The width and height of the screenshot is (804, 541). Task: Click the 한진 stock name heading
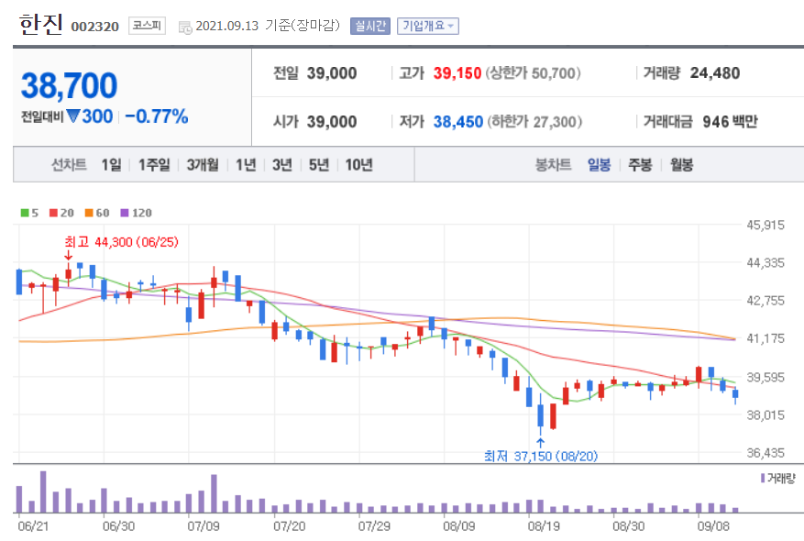[41, 24]
